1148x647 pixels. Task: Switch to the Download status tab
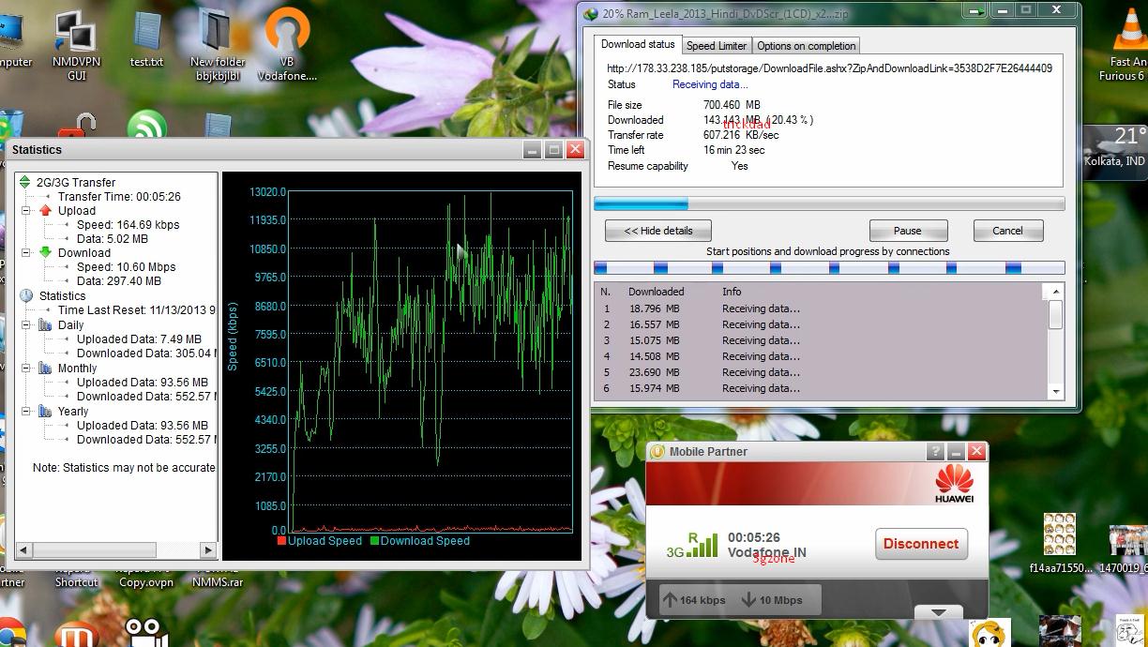[638, 44]
